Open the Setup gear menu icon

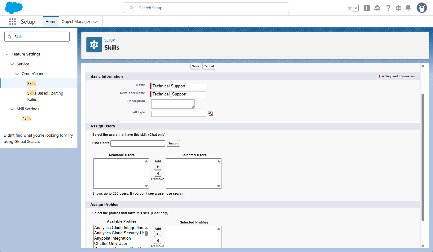[398, 8]
